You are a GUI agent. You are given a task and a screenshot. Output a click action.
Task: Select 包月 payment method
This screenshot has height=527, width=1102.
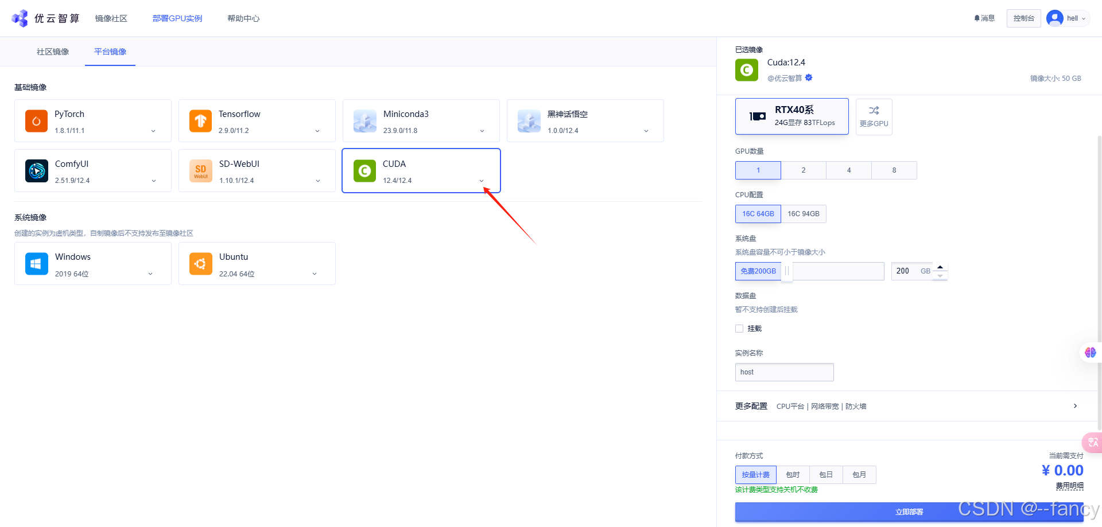pos(859,475)
